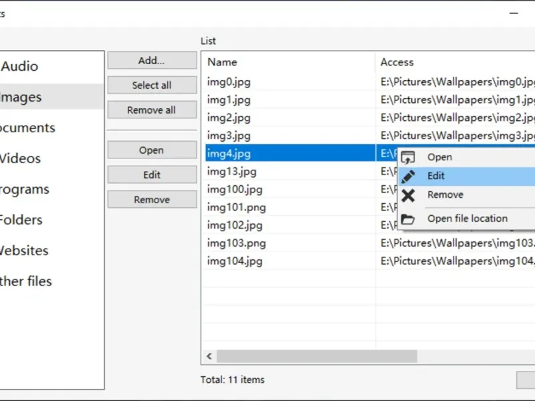Click the Access column header
Image resolution: width=535 pixels, height=401 pixels.
tap(455, 62)
